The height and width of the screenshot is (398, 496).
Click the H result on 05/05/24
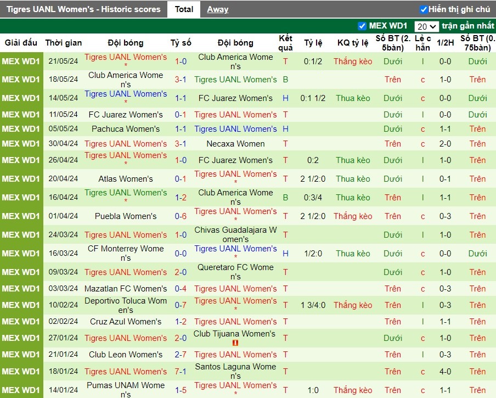pos(285,129)
